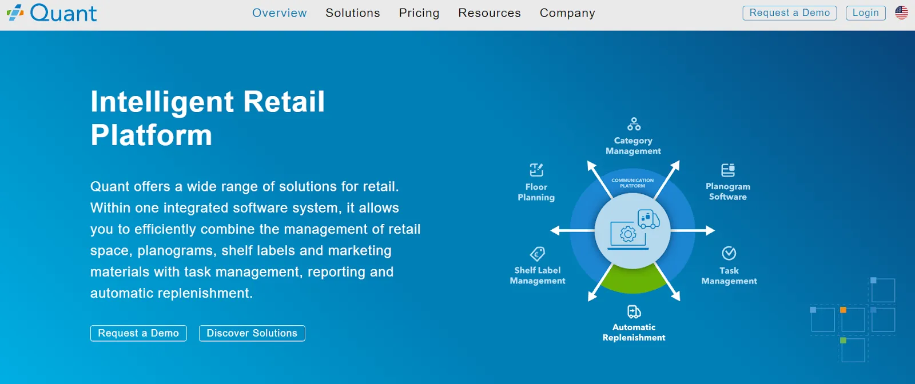Click the Discover Solutions button

click(252, 333)
